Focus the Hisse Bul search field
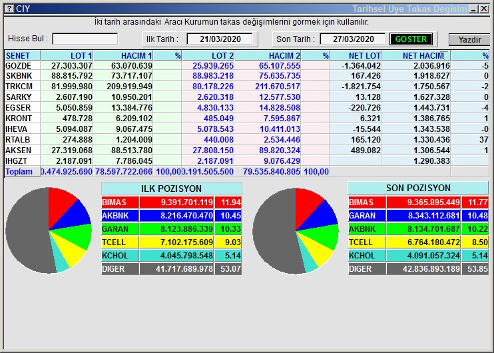Image resolution: width=494 pixels, height=353 pixels. (85, 39)
